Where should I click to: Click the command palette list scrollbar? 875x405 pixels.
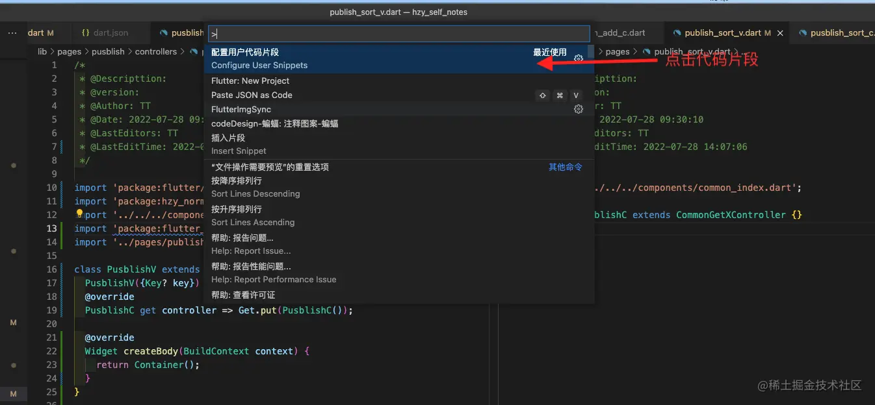[590, 51]
